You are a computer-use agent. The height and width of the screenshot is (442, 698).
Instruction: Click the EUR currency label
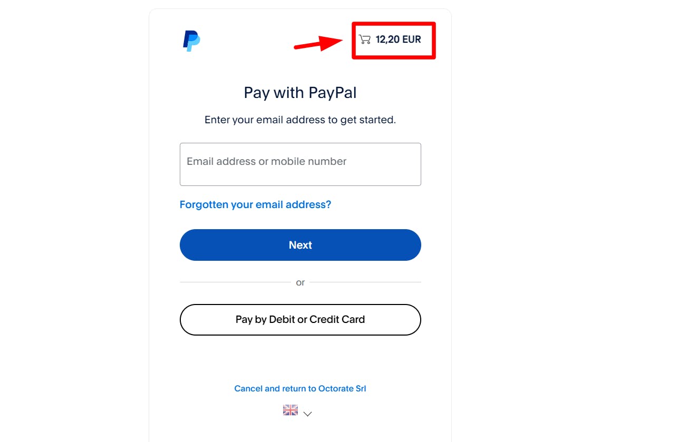pos(412,40)
